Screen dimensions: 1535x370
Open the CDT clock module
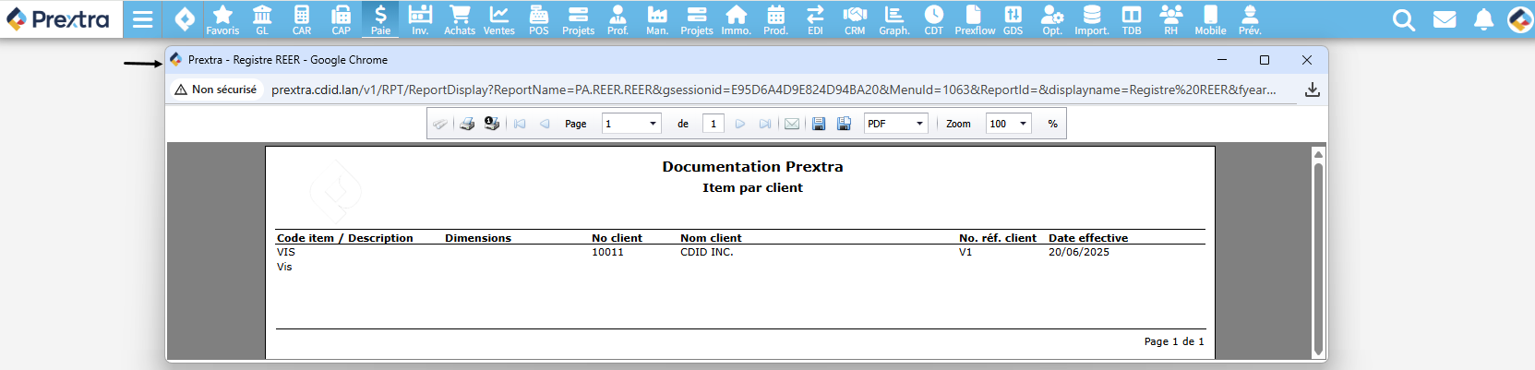point(934,18)
